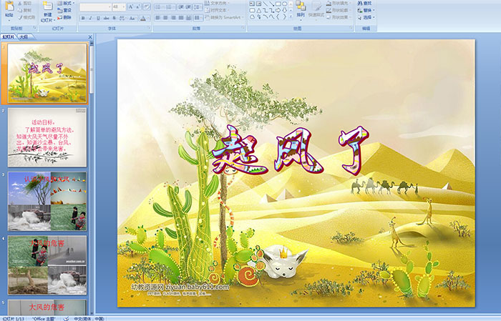Click the Change Case Aa icon
Image resolution: width=501 pixels, height=321 pixels.
tap(132, 18)
